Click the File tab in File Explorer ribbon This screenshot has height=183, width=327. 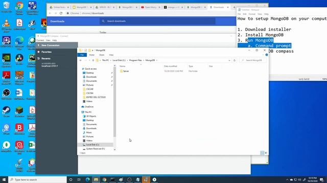click(82, 55)
